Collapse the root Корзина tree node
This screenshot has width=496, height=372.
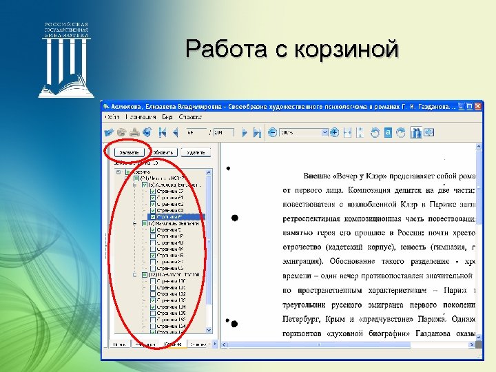coord(118,172)
